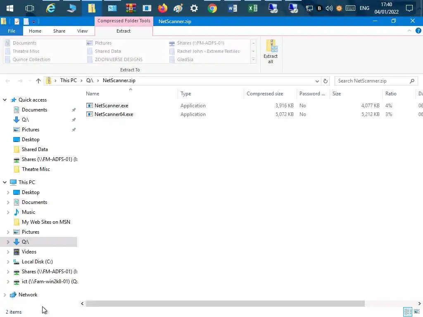Click the Extract all icon
Image resolution: width=423 pixels, height=317 pixels.
click(x=271, y=52)
